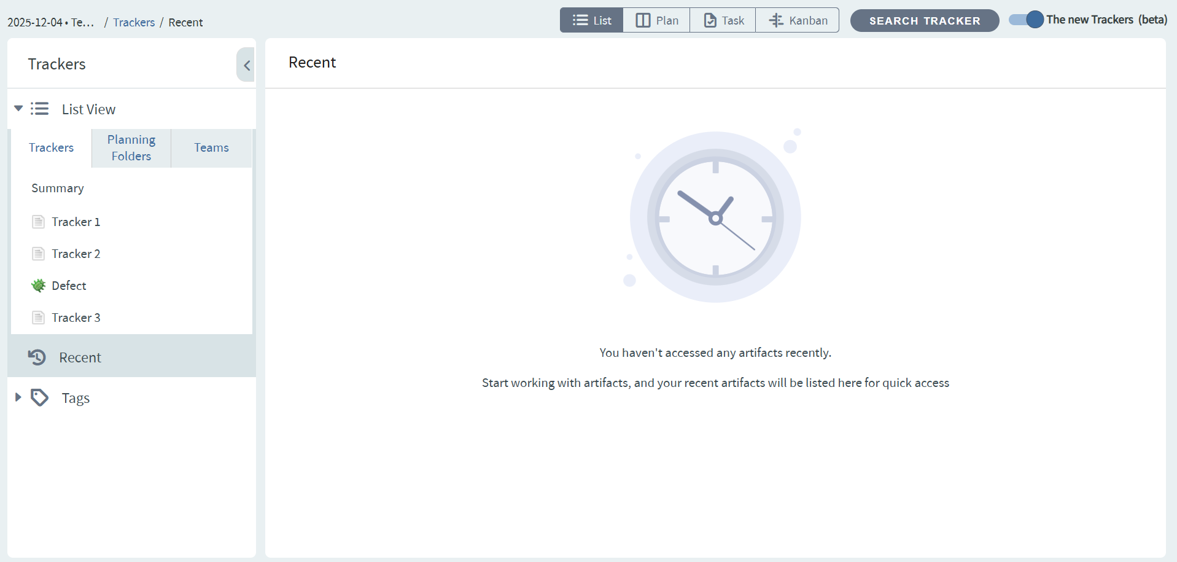This screenshot has width=1177, height=562.
Task: Open Trackers breadcrumb link
Action: click(x=134, y=23)
